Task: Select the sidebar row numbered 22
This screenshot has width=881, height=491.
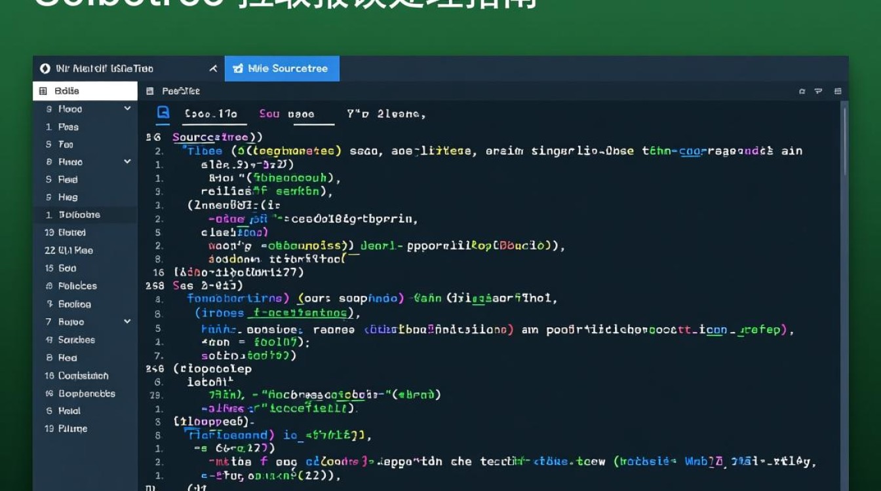Action: tap(85, 250)
